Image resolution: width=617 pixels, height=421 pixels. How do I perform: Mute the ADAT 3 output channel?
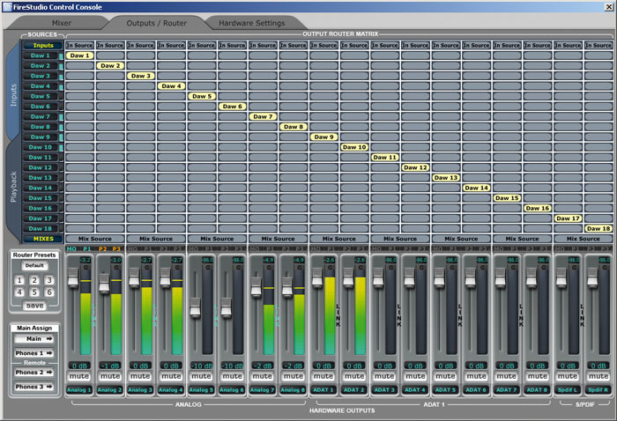point(385,376)
